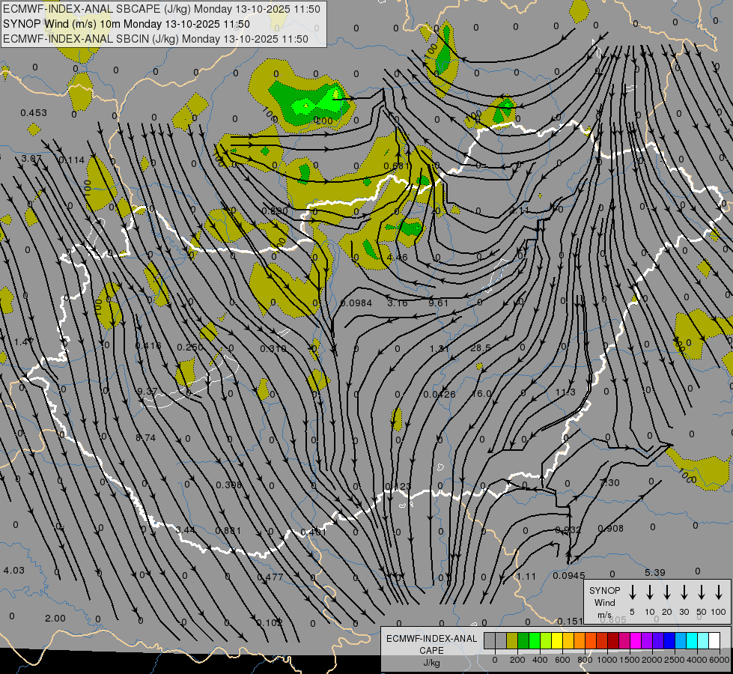
Task: Click the wind arrow above the 50 label
Action: pos(702,592)
